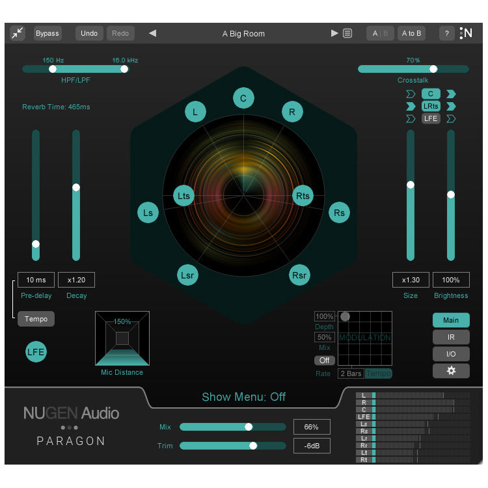Click the Crosstalk slider handle

point(433,69)
